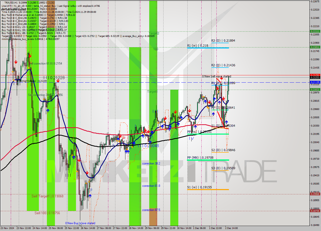
Task: Click the blue 0.21159 price axis tag
Action: coord(315,82)
